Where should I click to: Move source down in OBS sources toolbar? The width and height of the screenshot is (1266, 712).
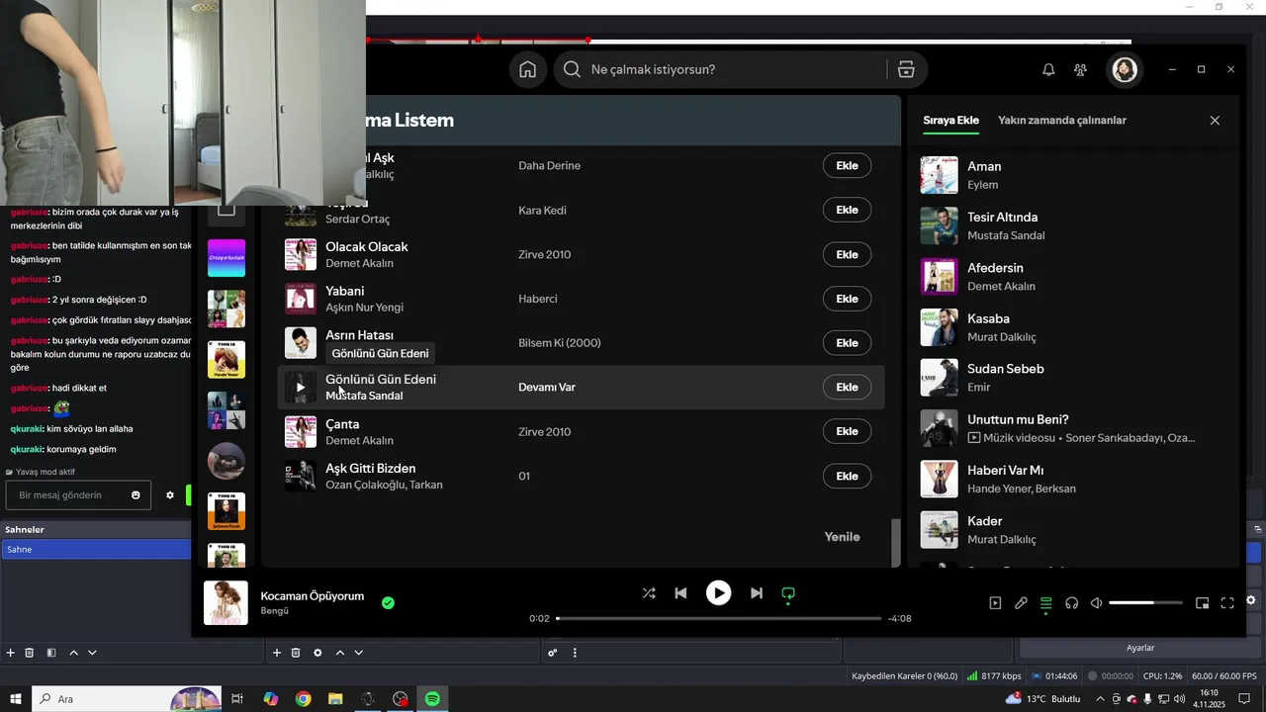pyautogui.click(x=358, y=653)
